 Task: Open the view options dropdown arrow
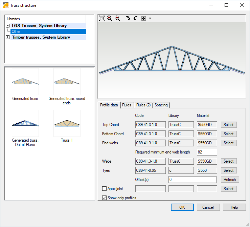[150, 18]
